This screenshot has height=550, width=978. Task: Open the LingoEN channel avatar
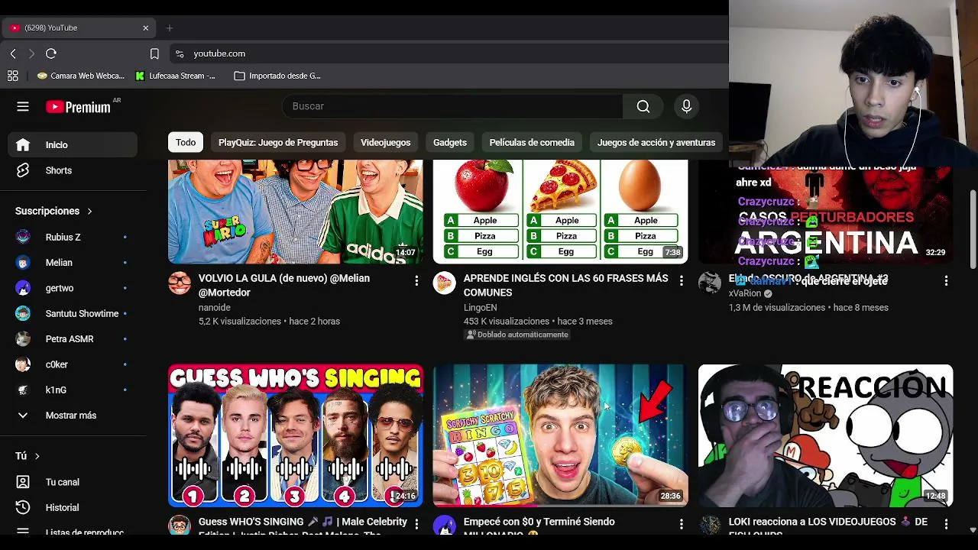[x=444, y=283]
